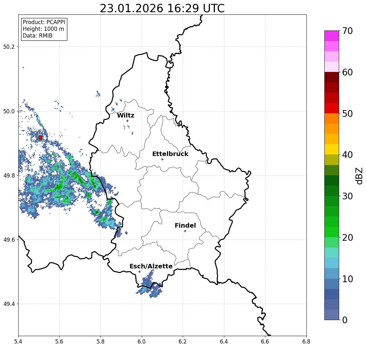Screen dimensions: 367x348
Task: Click the pale pink colorbar swatch above 60
Action: coord(332,67)
